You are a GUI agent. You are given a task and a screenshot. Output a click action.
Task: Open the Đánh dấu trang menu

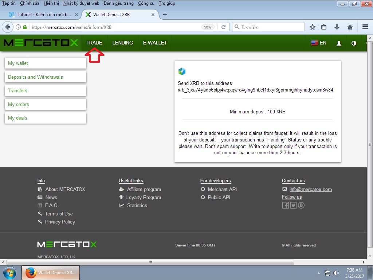118,3
